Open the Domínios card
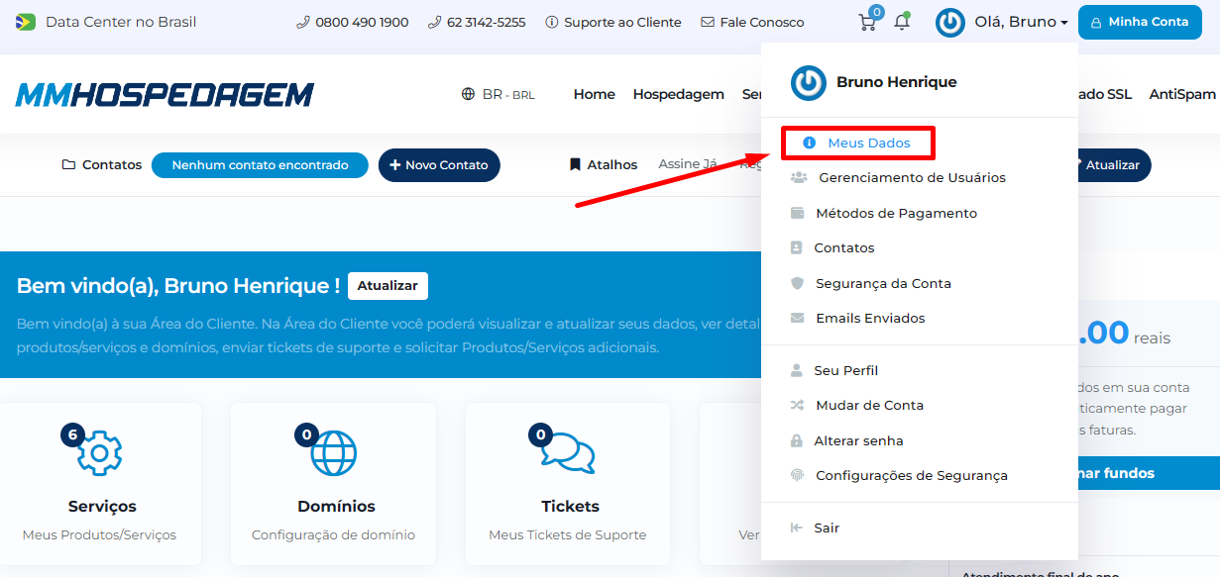 333,484
